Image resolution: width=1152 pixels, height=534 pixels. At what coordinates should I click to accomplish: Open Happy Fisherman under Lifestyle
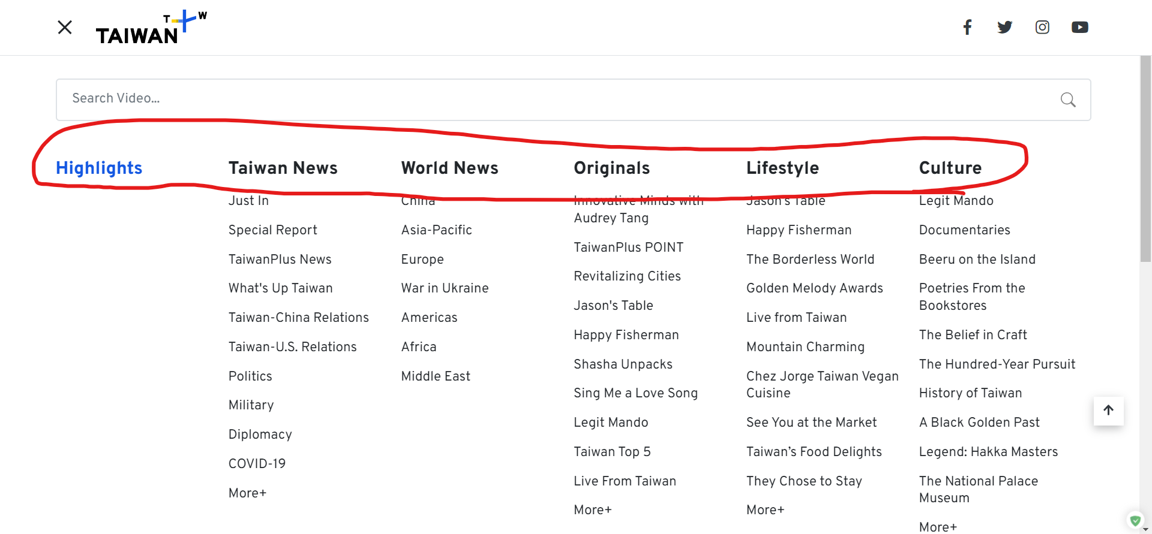pos(799,230)
